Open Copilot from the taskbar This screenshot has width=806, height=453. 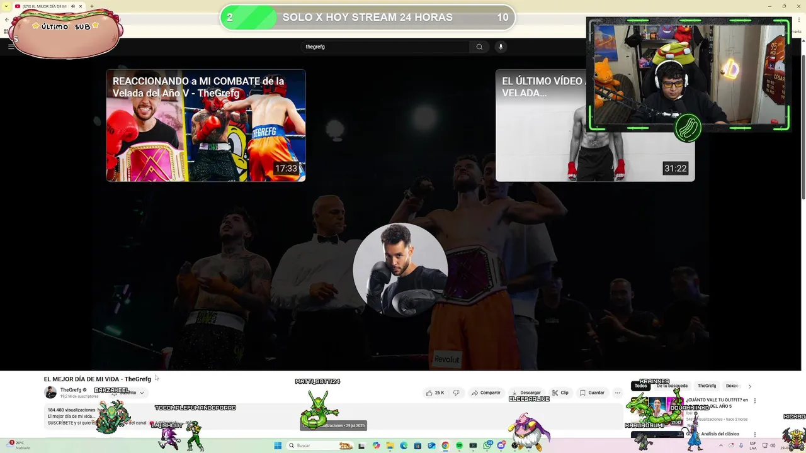pos(376,445)
